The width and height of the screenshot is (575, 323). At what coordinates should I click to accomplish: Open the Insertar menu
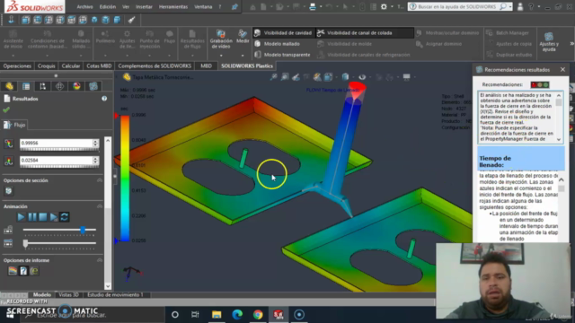(x=144, y=6)
